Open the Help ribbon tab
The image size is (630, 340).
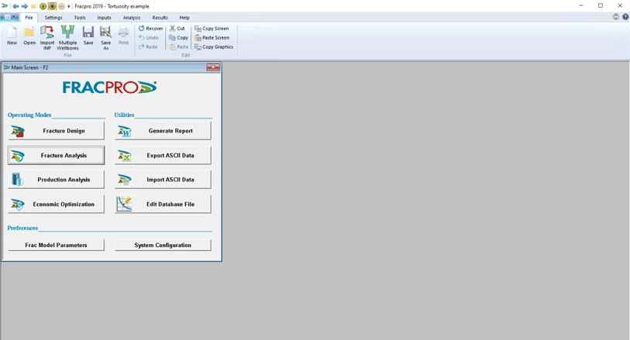coord(184,18)
